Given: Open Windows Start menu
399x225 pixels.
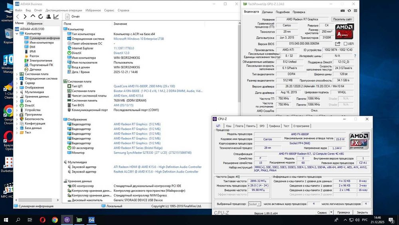Looking at the screenshot, I should pyautogui.click(x=6, y=220).
